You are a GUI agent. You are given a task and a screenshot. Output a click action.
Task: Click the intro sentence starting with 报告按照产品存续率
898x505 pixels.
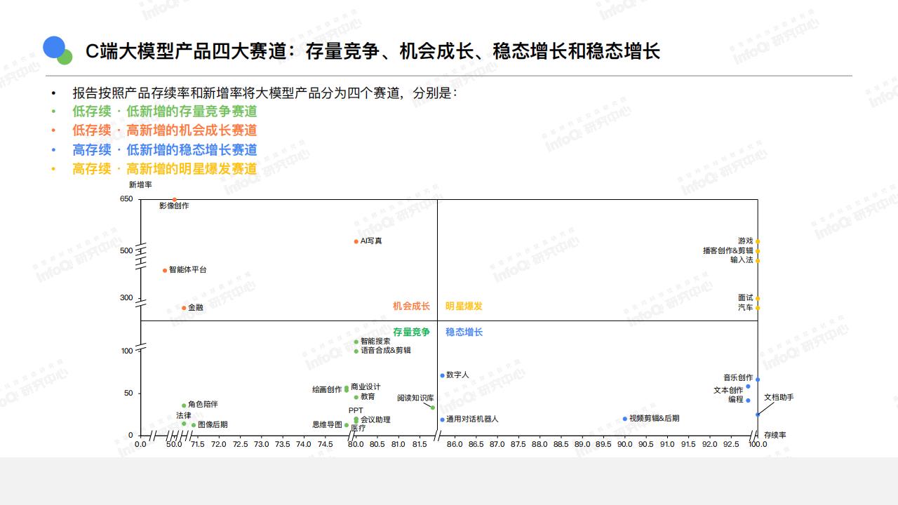(x=264, y=93)
